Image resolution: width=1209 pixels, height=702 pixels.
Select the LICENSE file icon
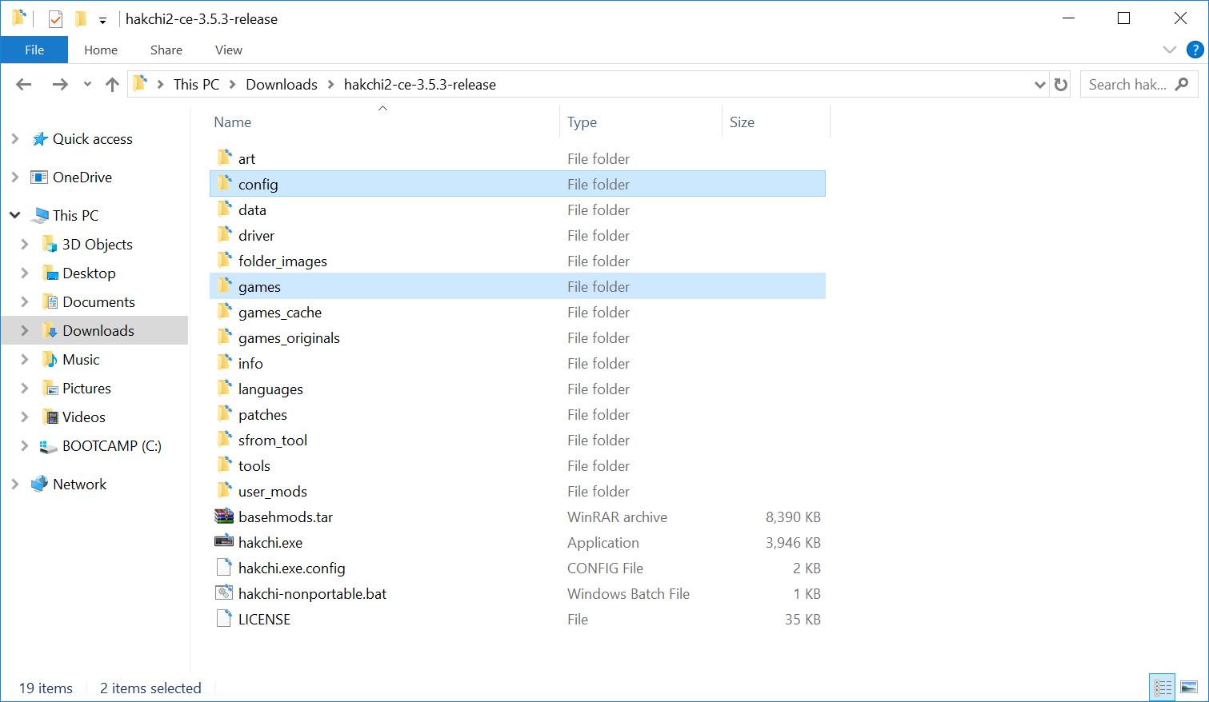[224, 619]
